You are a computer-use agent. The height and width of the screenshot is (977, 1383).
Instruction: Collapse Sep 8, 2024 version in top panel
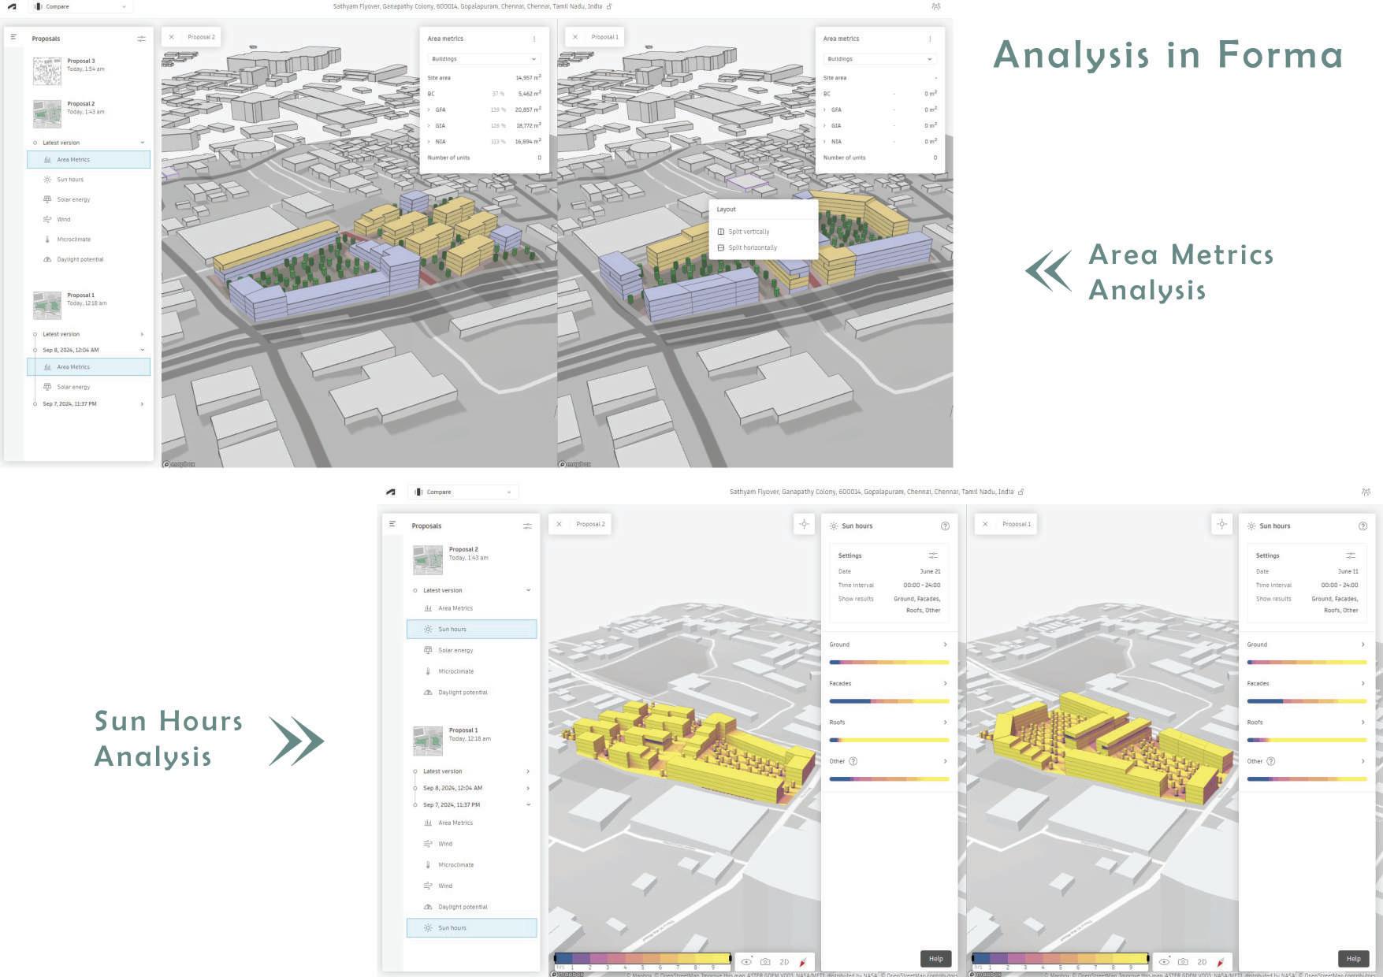click(x=143, y=350)
